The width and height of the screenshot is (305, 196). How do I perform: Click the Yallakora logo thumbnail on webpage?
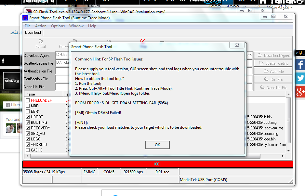pyautogui.click(x=11, y=81)
